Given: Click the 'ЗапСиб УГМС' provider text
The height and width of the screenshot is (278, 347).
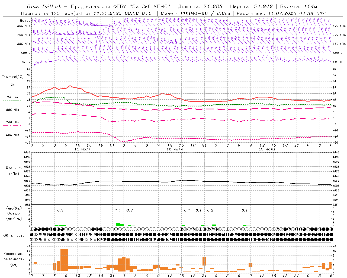Looking at the screenshot, I should tap(150, 7).
